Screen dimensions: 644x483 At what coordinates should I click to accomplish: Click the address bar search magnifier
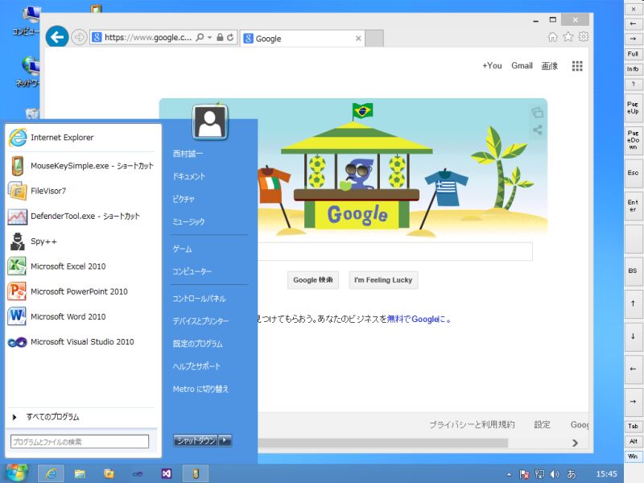pyautogui.click(x=200, y=37)
